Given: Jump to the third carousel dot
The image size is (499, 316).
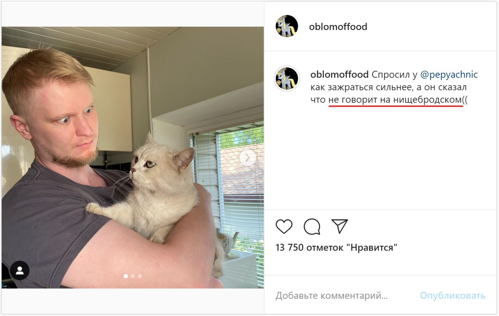Looking at the screenshot, I should point(140,276).
